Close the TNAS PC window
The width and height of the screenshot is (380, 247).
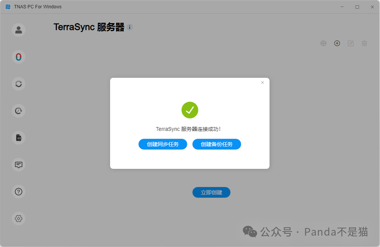pyautogui.click(x=372, y=7)
